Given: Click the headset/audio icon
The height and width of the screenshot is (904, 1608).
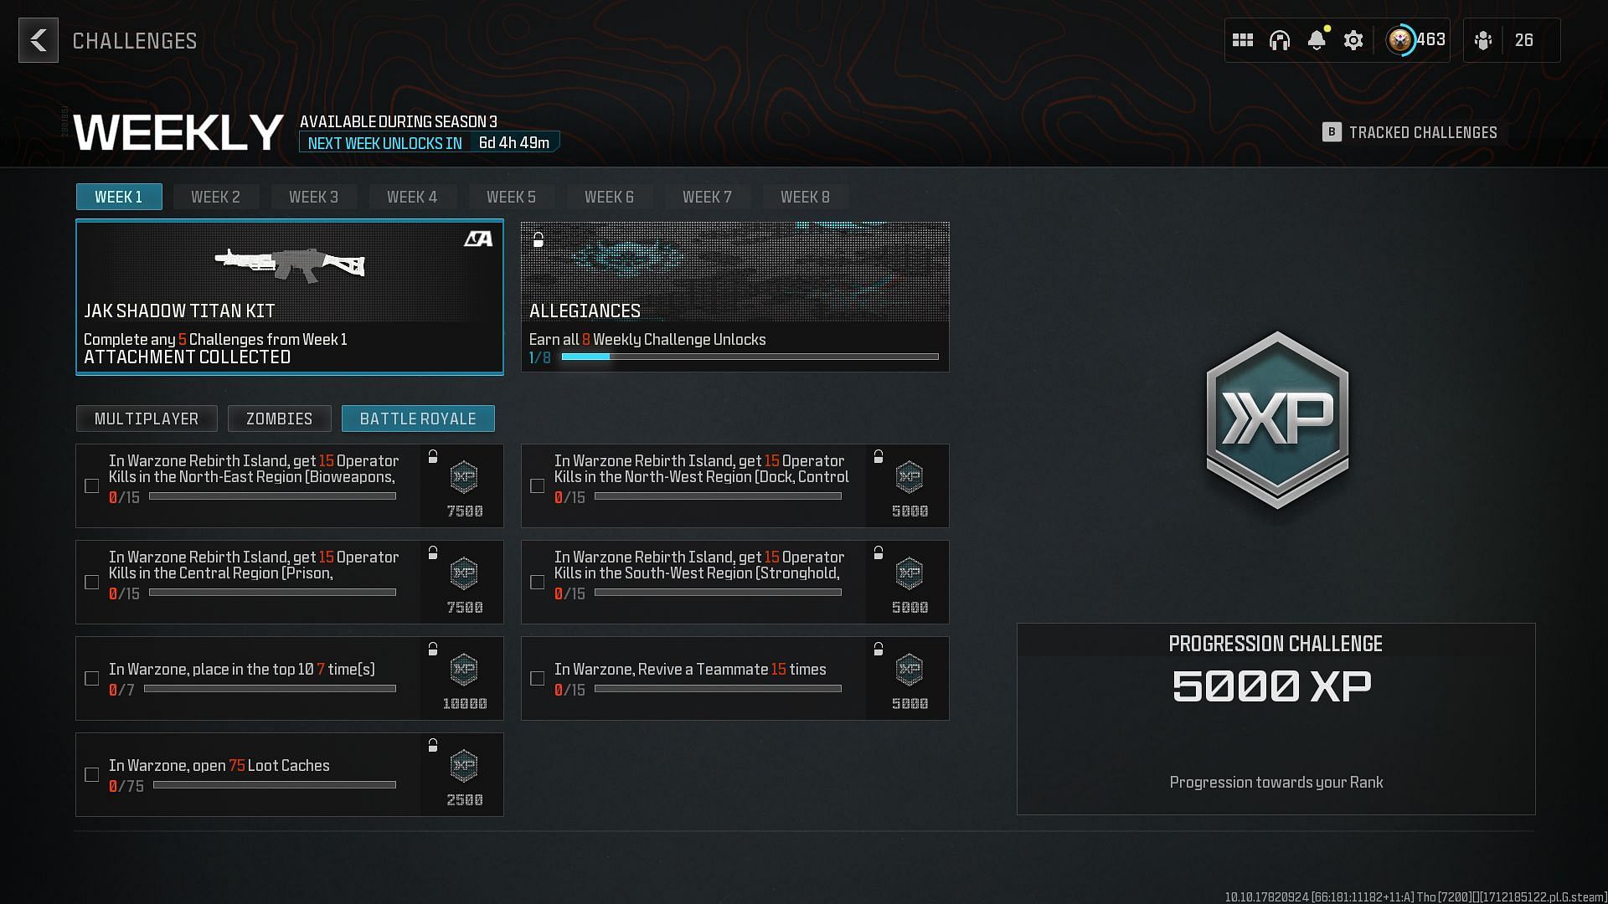Looking at the screenshot, I should coord(1280,39).
